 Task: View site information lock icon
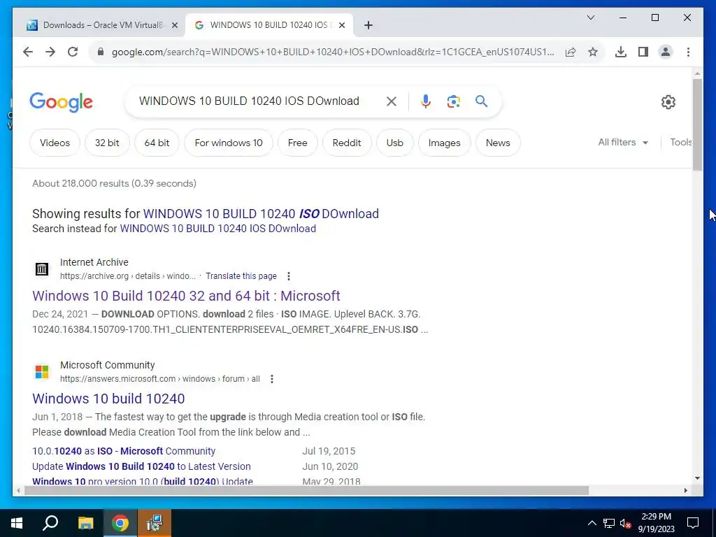click(x=101, y=52)
